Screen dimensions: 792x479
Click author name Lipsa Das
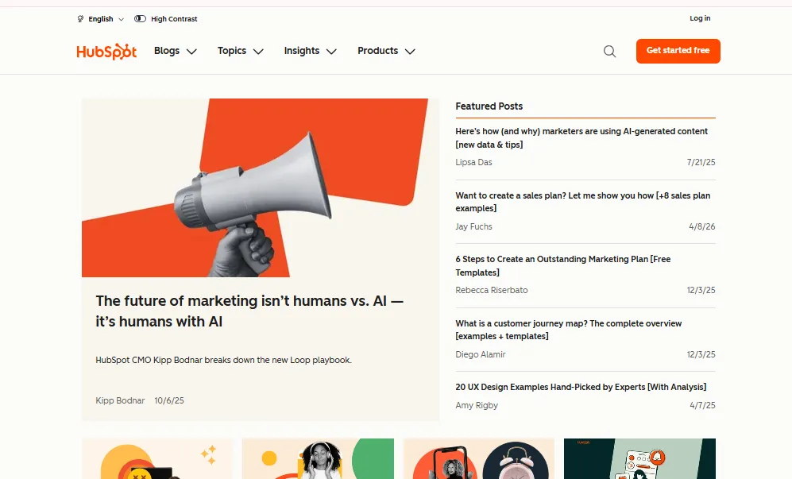473,162
